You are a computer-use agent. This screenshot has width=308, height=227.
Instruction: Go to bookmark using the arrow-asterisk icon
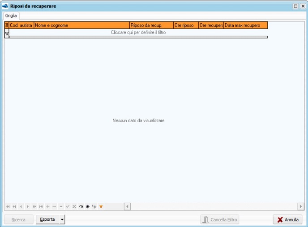pos(94,206)
